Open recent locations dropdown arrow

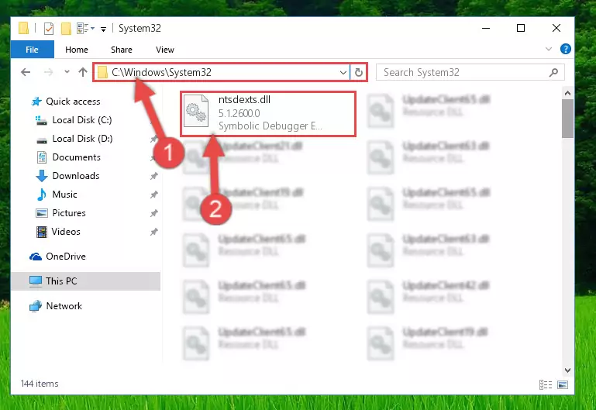coord(67,71)
